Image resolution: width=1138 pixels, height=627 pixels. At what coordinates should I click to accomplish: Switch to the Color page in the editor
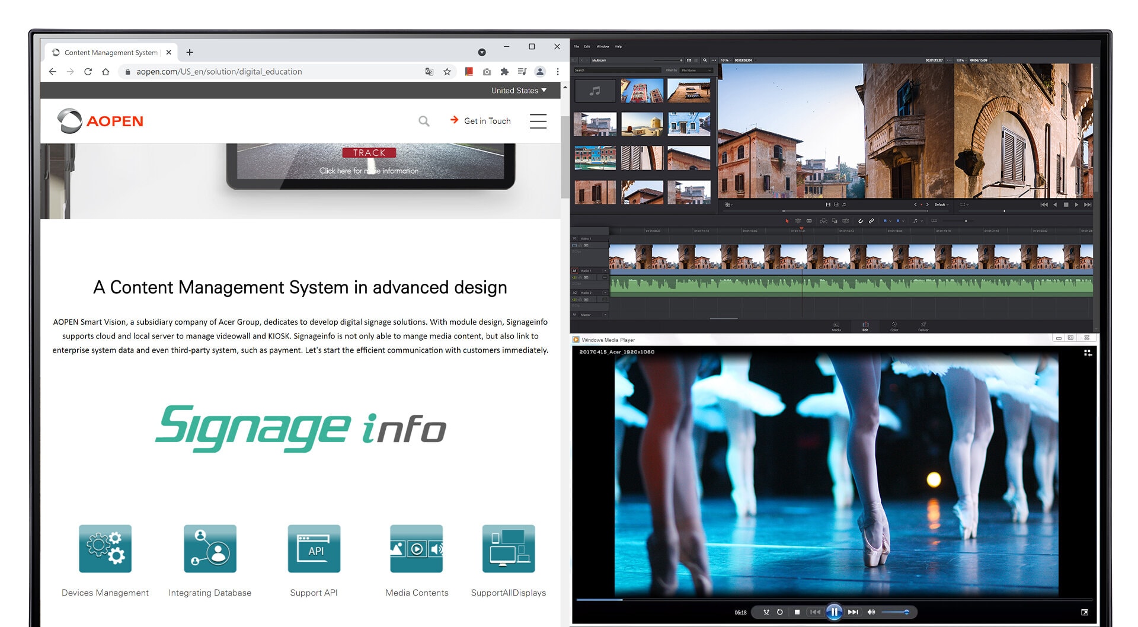[x=894, y=326]
